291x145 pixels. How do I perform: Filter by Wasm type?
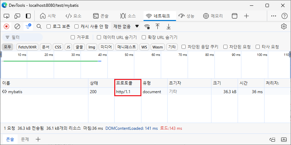tap(157, 47)
